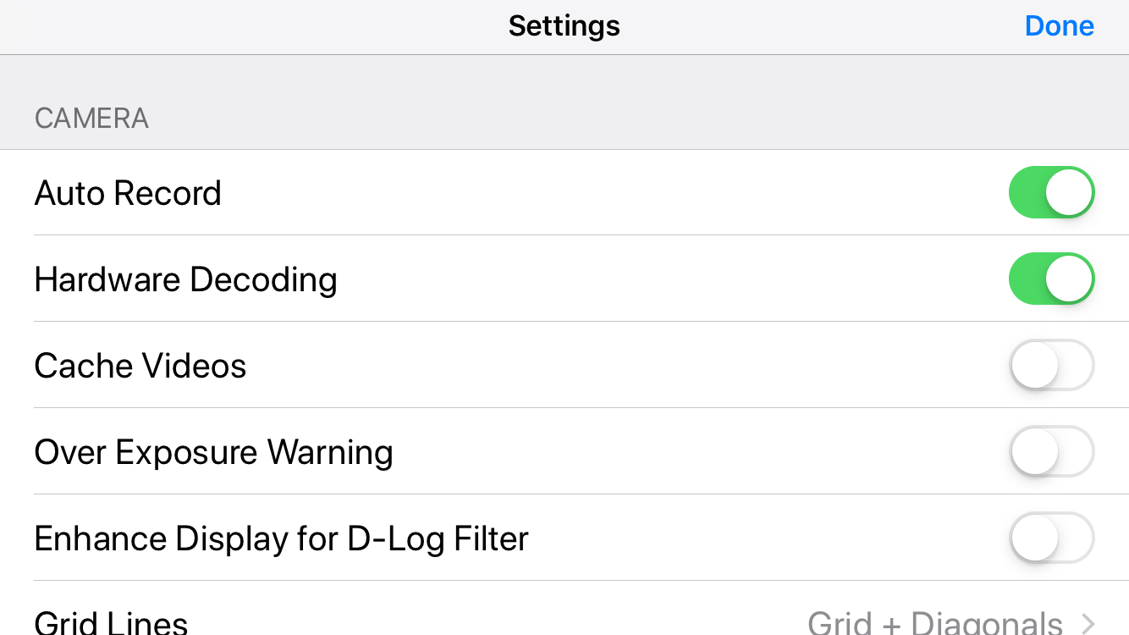This screenshot has height=635, width=1129.
Task: Tap the Done button
Action: point(1059,26)
